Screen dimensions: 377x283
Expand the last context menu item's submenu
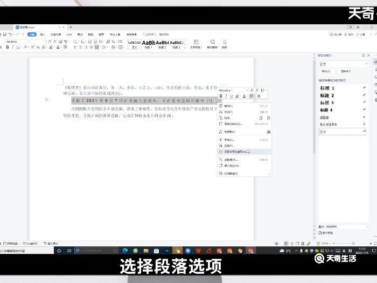(x=269, y=174)
